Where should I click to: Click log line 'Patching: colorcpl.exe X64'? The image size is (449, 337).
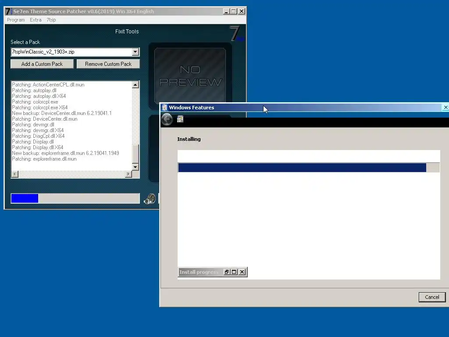pyautogui.click(x=40, y=108)
